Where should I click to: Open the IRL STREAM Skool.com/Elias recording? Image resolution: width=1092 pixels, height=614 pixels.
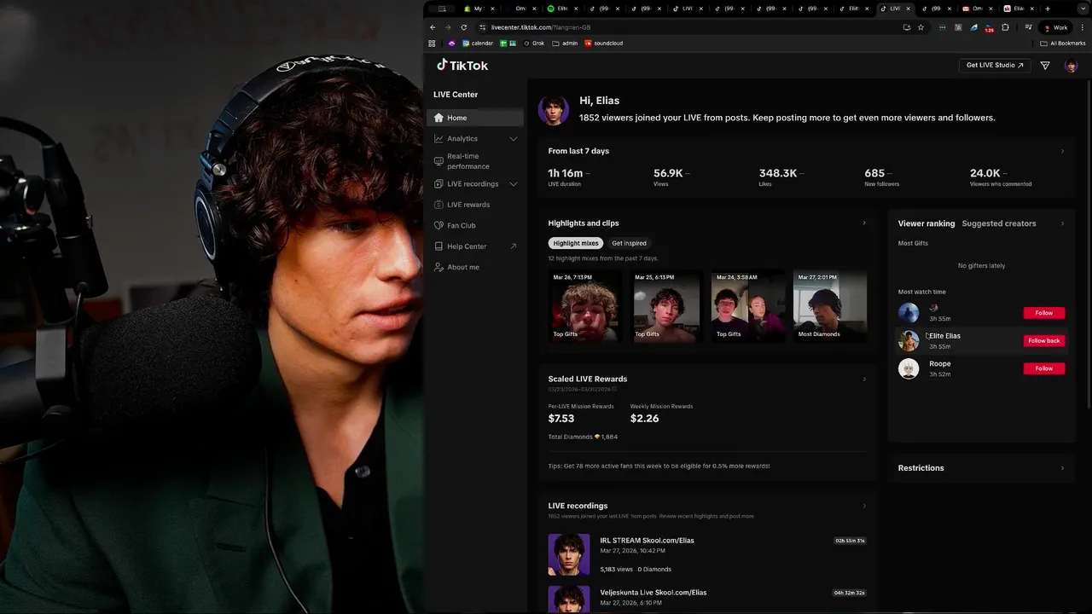click(647, 541)
